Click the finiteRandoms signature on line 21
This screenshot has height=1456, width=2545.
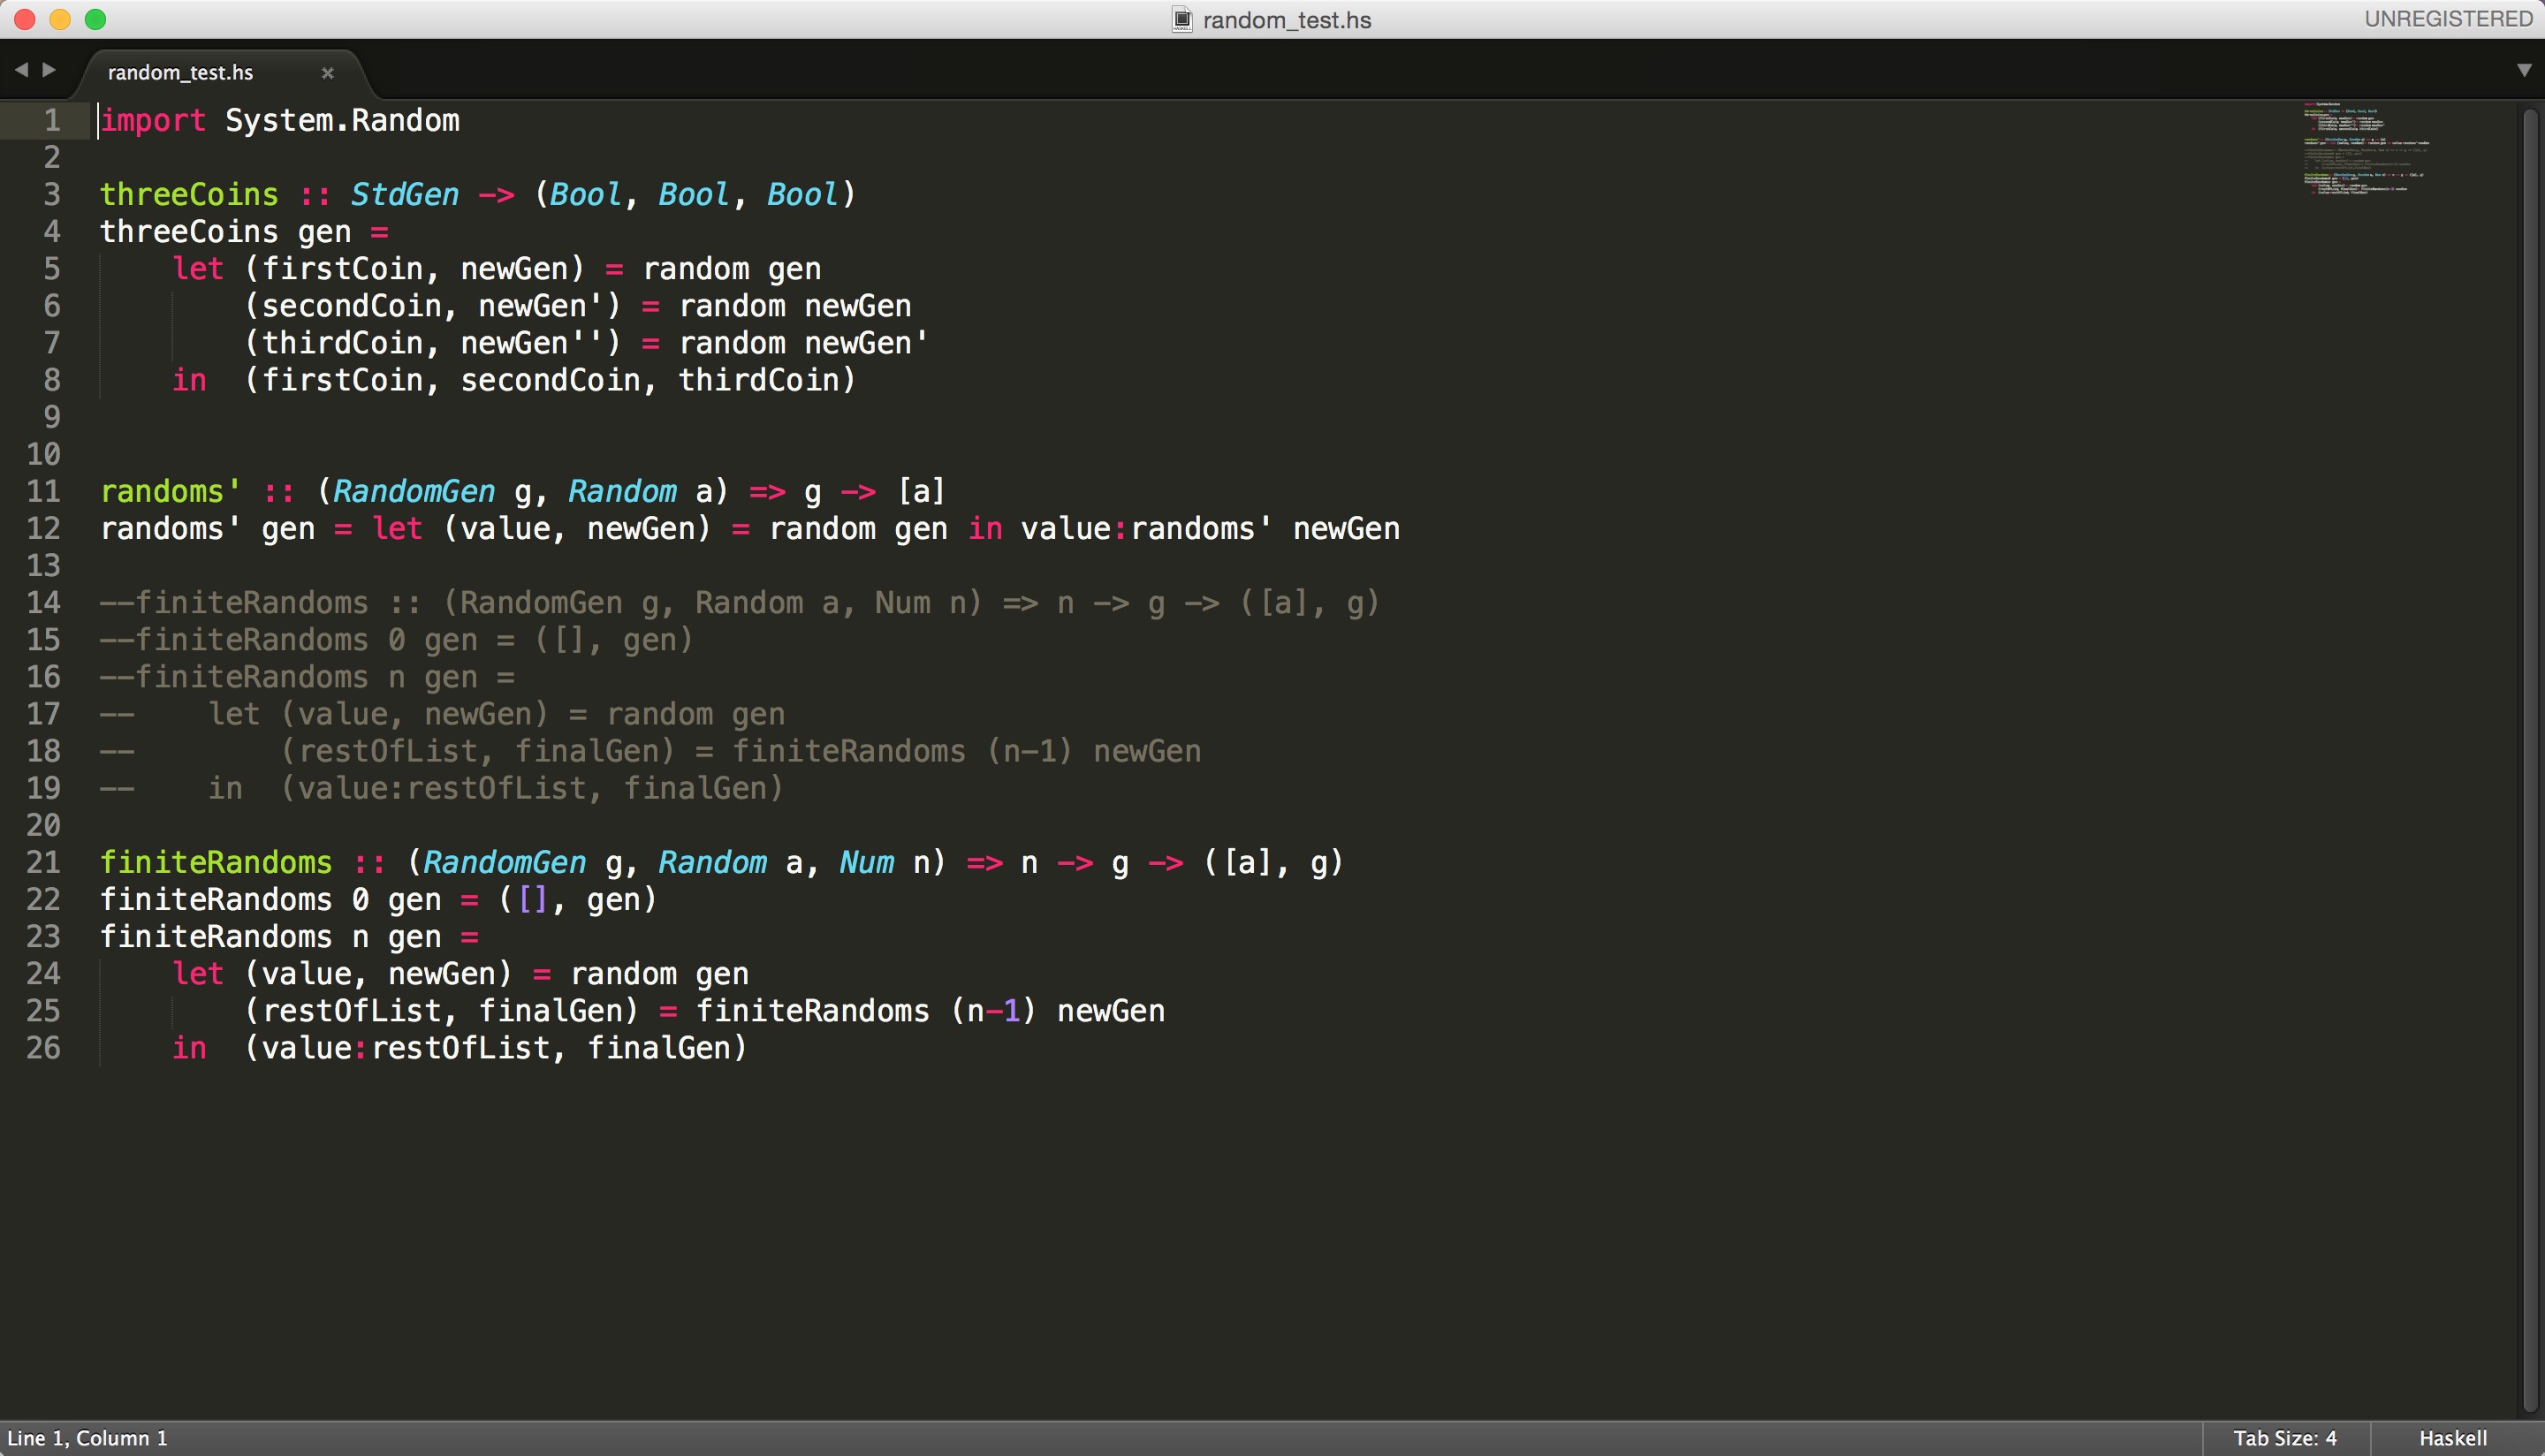point(216,862)
